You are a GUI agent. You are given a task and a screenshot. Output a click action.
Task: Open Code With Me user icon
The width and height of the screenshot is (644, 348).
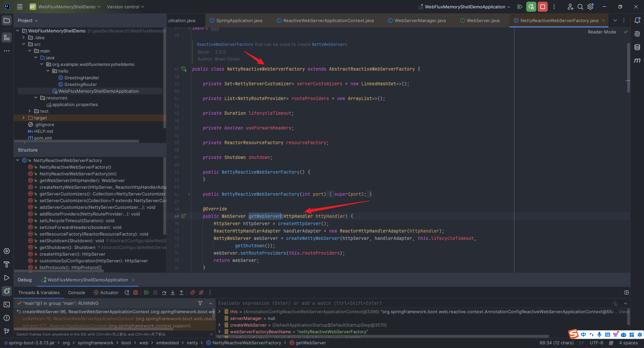pyautogui.click(x=570, y=7)
